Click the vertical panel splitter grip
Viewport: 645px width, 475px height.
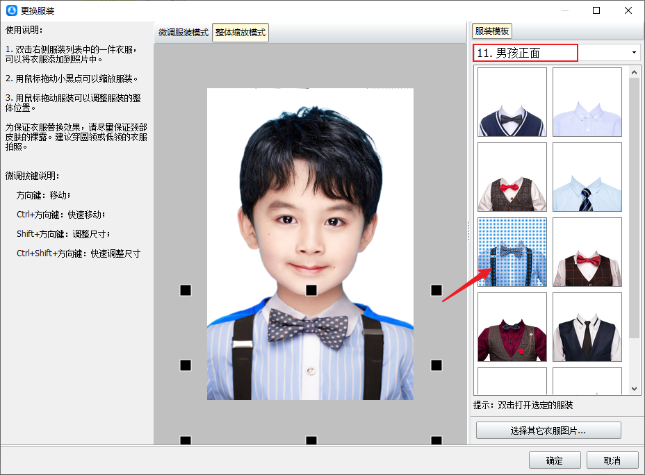coord(468,231)
